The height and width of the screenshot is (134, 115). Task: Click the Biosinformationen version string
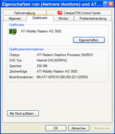click(62, 77)
